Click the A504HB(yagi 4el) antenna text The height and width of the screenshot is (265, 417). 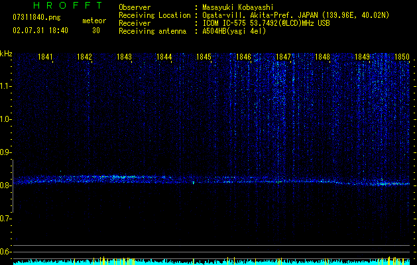tap(234, 31)
